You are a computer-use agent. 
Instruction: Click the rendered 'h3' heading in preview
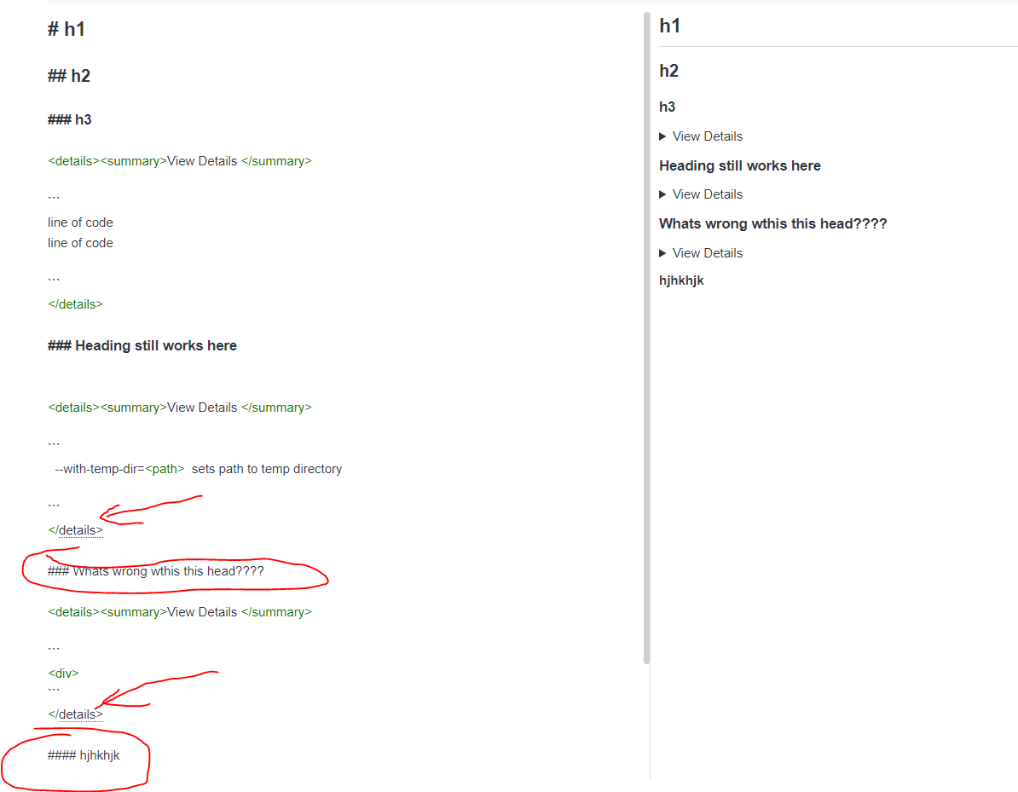tap(667, 107)
